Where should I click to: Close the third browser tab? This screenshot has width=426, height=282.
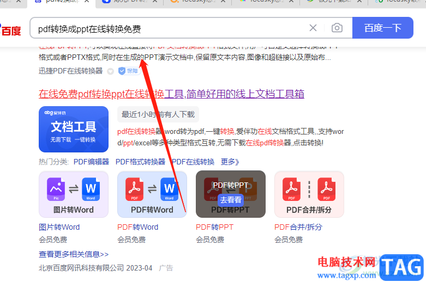(223, 1)
